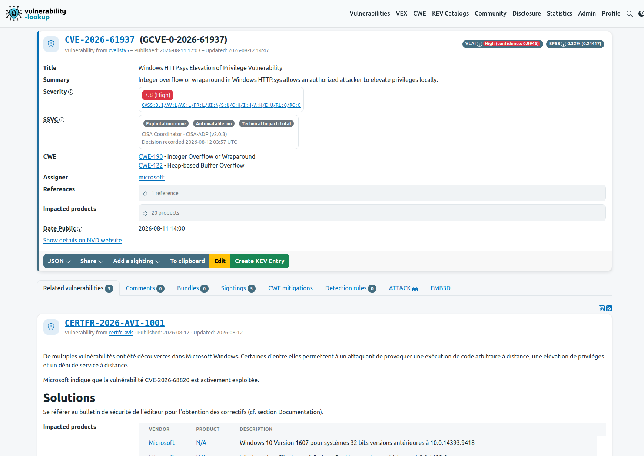Expand the '1 reference' section
Viewport: 644px width, 456px height.
[372, 193]
